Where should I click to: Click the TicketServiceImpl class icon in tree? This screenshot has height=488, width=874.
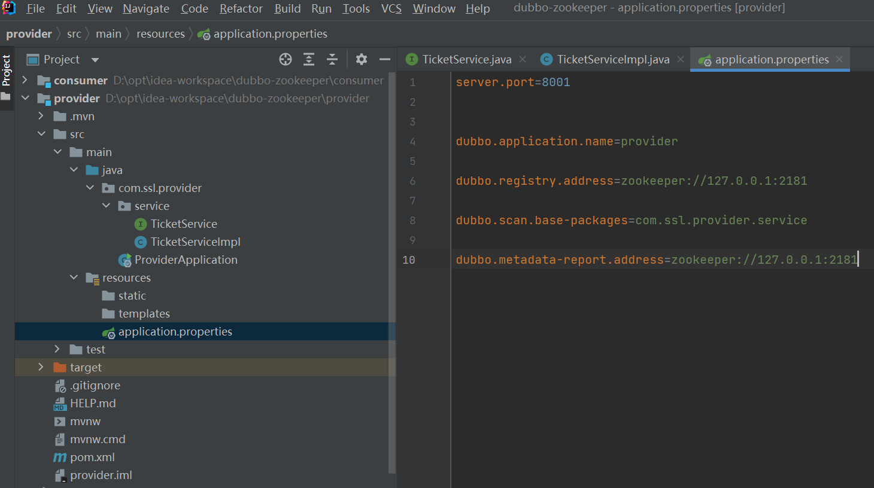pyautogui.click(x=141, y=242)
